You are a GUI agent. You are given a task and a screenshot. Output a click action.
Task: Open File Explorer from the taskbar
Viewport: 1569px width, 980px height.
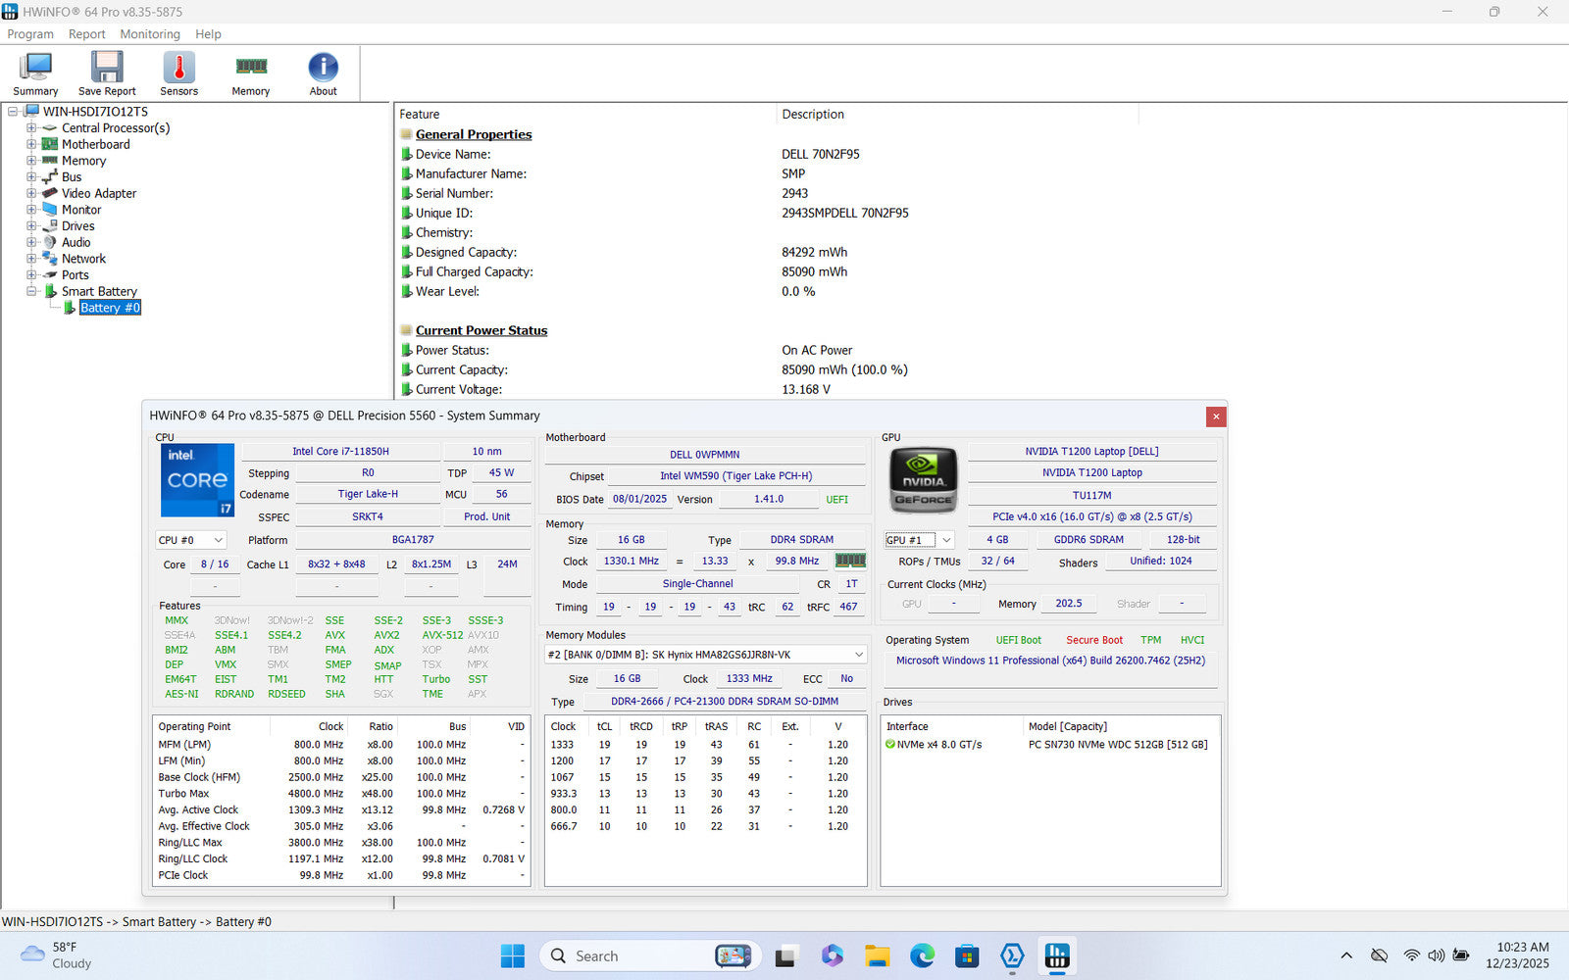(x=877, y=956)
